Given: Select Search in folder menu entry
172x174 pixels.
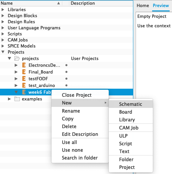Looking at the screenshot, I should (x=80, y=158).
